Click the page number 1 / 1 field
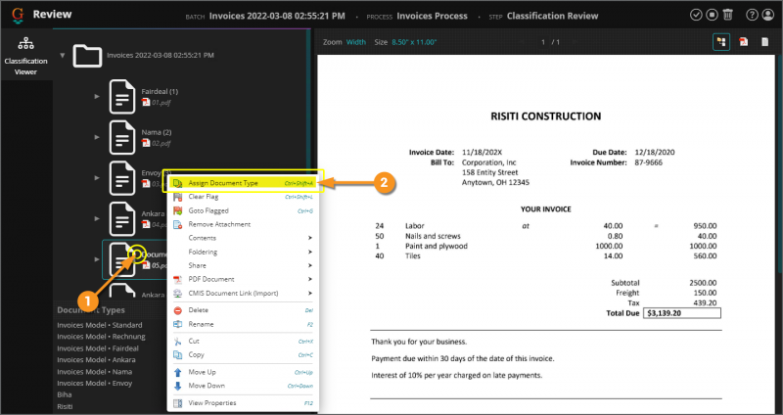 [x=550, y=42]
